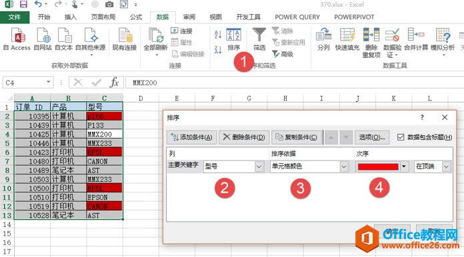Viewport: 464px width, 257px height.
Task: Click Options (选项) button in Sort dialog
Action: [x=372, y=137]
